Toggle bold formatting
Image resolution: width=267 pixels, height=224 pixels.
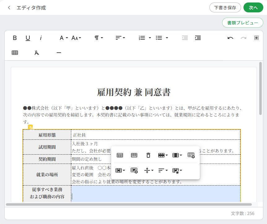coord(15,38)
